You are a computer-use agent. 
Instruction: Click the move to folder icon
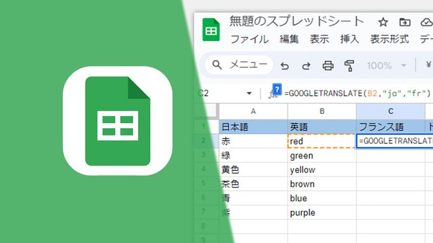pos(405,22)
